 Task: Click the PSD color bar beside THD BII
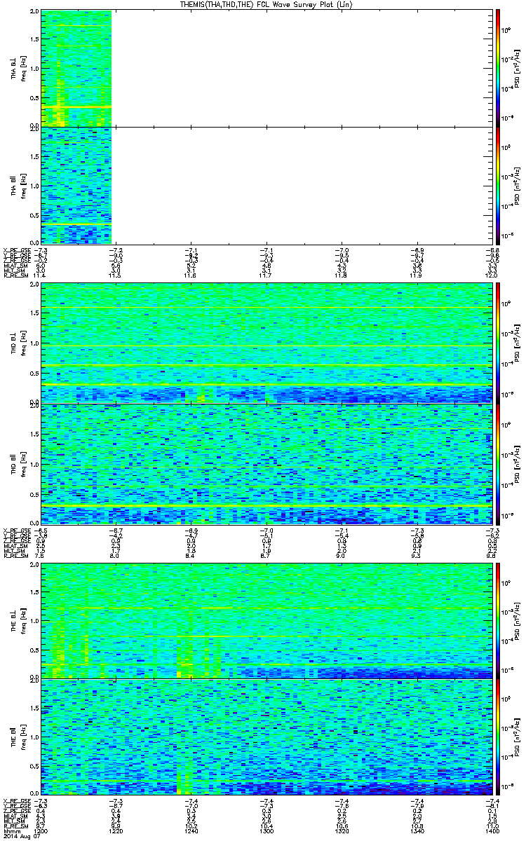498,463
